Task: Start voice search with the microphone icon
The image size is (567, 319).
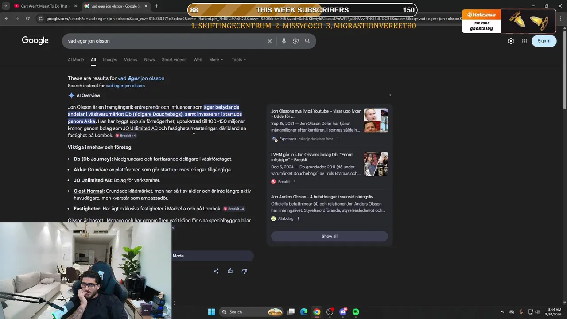Action: pyautogui.click(x=284, y=41)
